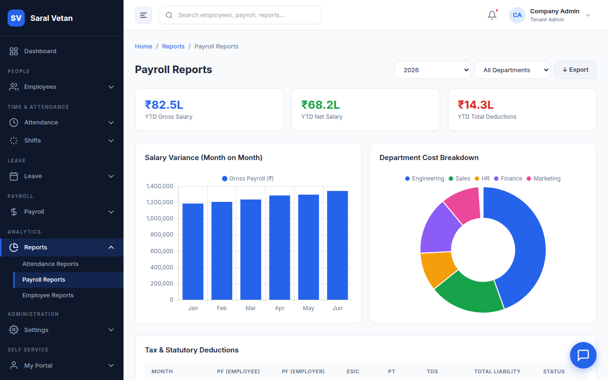Toggle the sidebar menu button
This screenshot has width=608, height=380.
143,15
